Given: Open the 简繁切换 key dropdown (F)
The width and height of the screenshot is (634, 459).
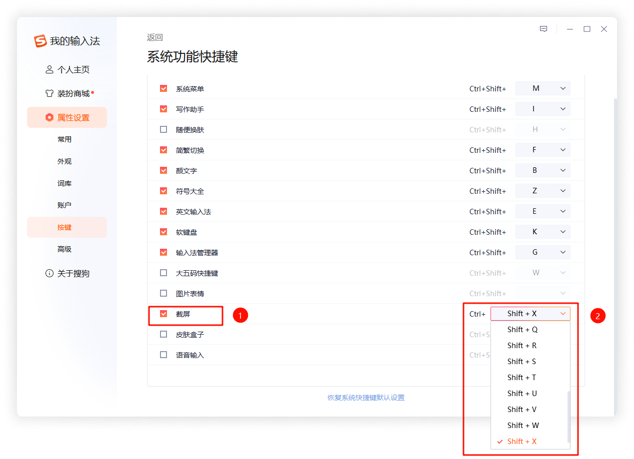Looking at the screenshot, I should click(542, 150).
